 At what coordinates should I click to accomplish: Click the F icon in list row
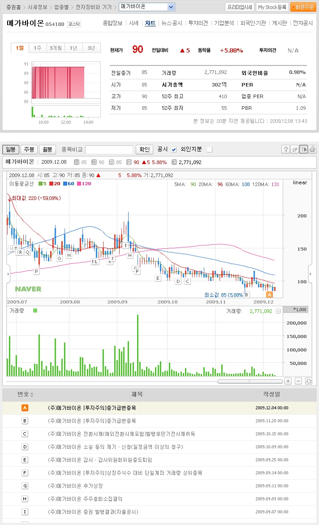(x=25, y=473)
